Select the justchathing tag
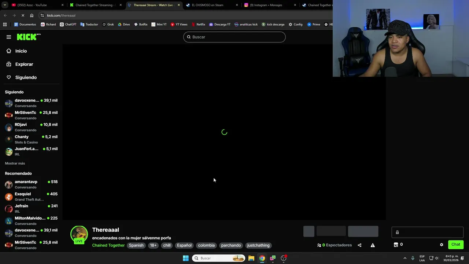The width and height of the screenshot is (469, 264). click(x=258, y=245)
